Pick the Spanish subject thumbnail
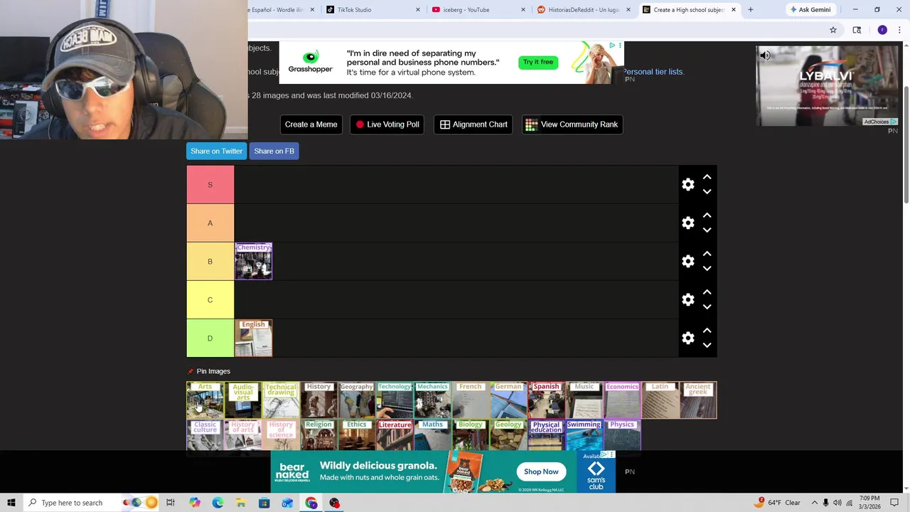Viewport: 910px width, 512px height. [x=546, y=400]
